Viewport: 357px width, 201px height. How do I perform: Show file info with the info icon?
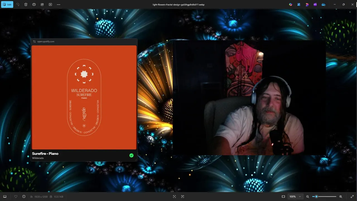click(x=24, y=197)
